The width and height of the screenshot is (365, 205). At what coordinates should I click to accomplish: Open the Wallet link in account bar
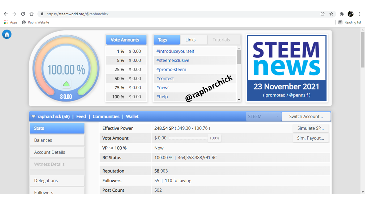tap(132, 116)
